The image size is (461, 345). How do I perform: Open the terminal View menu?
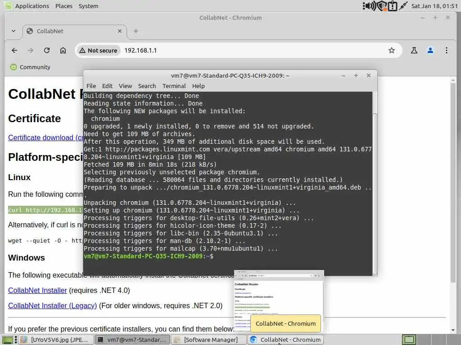click(125, 86)
